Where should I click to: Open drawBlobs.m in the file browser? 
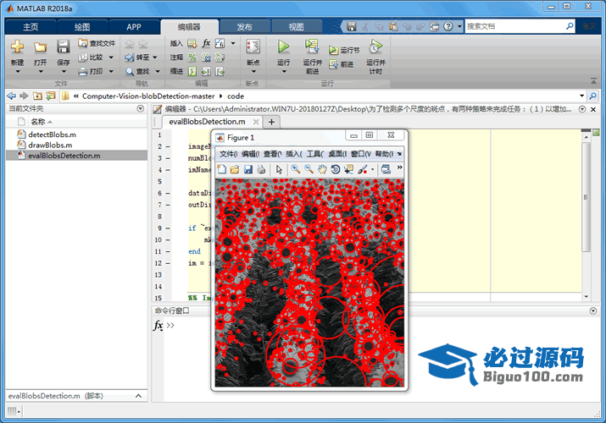pos(51,145)
